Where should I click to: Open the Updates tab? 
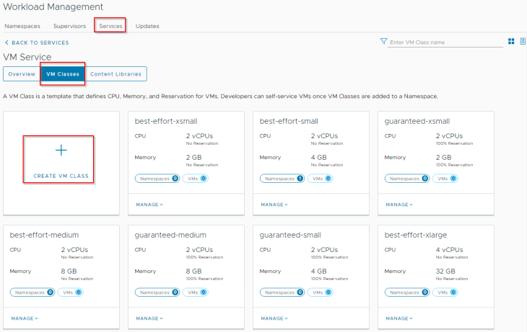pyautogui.click(x=147, y=26)
